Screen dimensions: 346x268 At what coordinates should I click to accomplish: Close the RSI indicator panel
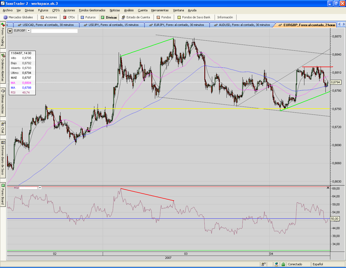tap(328, 188)
